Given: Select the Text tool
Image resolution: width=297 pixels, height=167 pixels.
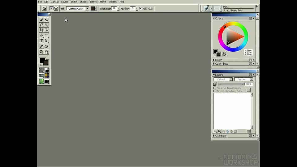Looking at the screenshot, I should [x=41, y=41].
